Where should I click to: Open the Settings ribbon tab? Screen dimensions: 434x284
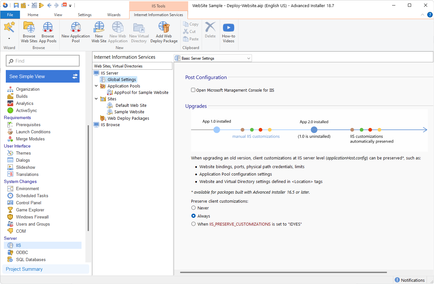[85, 15]
